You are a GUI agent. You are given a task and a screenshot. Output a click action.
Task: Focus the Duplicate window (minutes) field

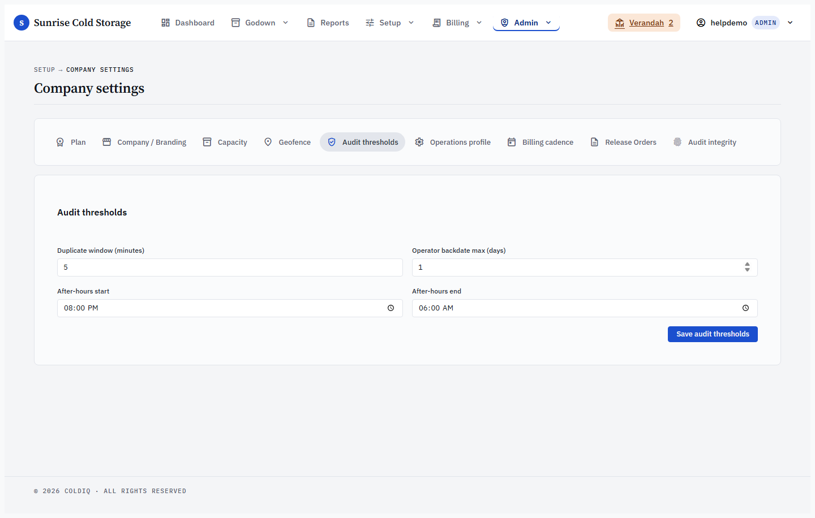pyautogui.click(x=230, y=267)
